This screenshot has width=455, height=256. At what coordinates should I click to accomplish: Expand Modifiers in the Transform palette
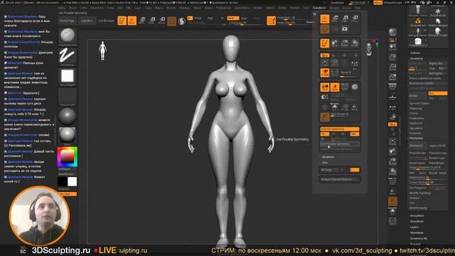pos(328,156)
